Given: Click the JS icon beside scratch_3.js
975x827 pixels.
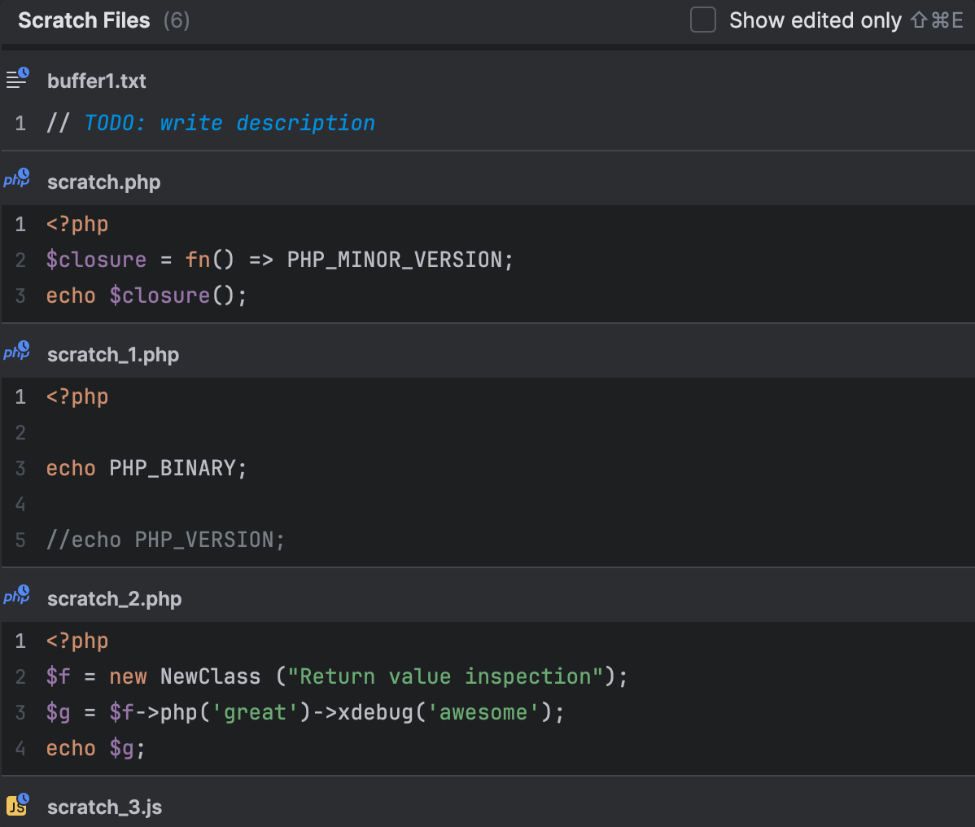Looking at the screenshot, I should (17, 805).
